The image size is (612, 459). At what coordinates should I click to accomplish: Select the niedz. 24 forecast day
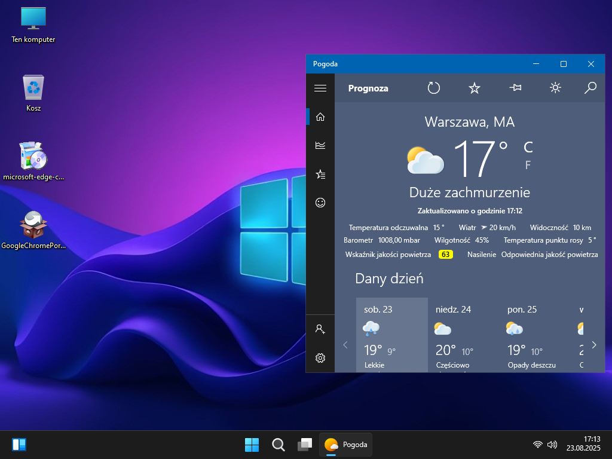(463, 335)
